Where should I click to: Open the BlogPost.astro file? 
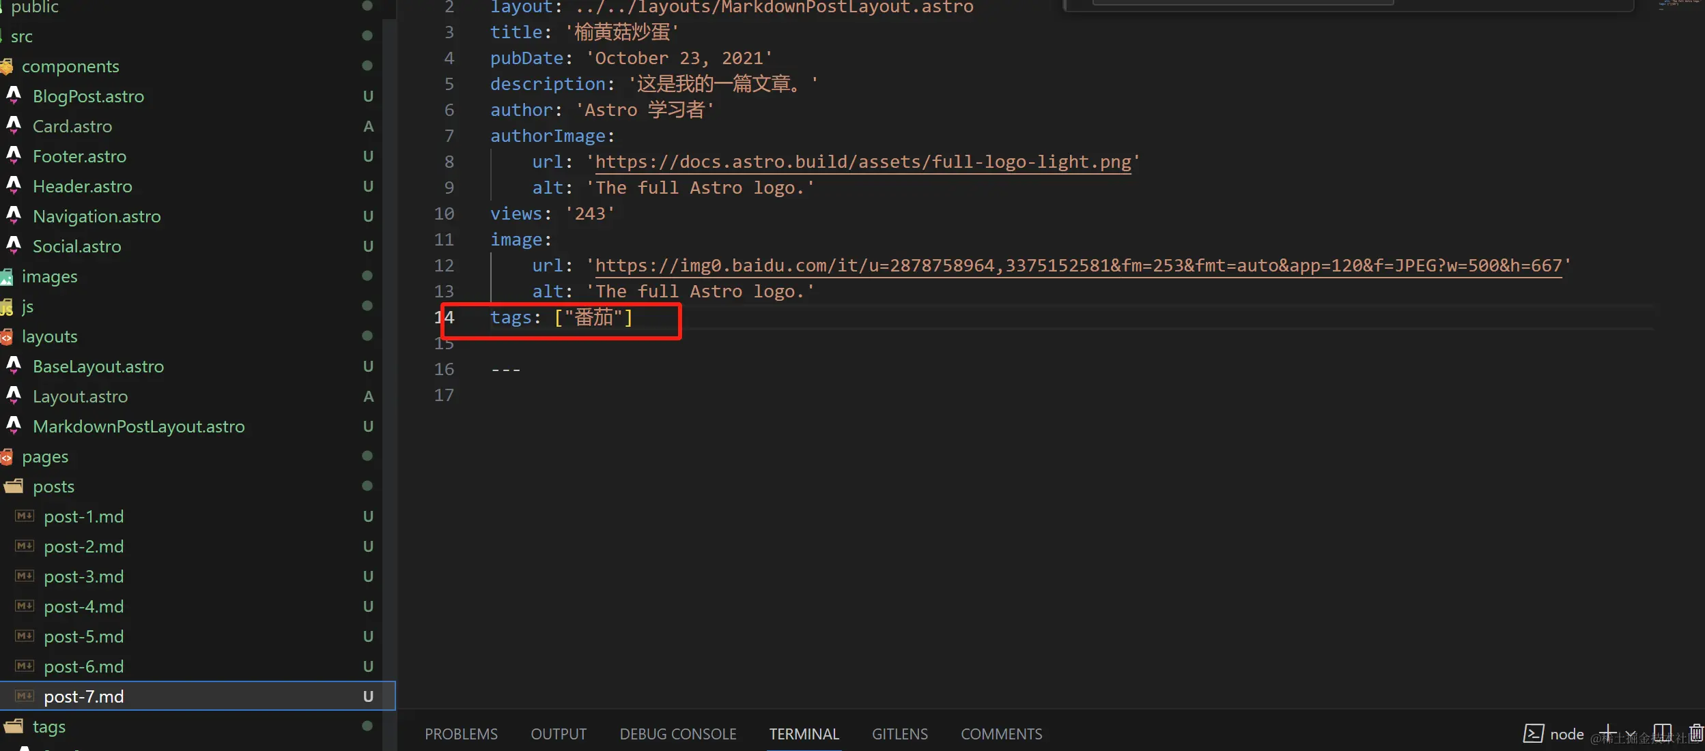point(88,96)
